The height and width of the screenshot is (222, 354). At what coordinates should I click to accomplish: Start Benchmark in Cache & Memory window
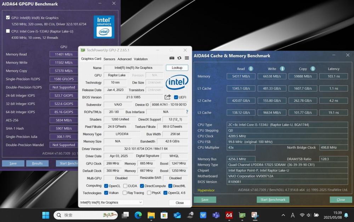click(273, 199)
